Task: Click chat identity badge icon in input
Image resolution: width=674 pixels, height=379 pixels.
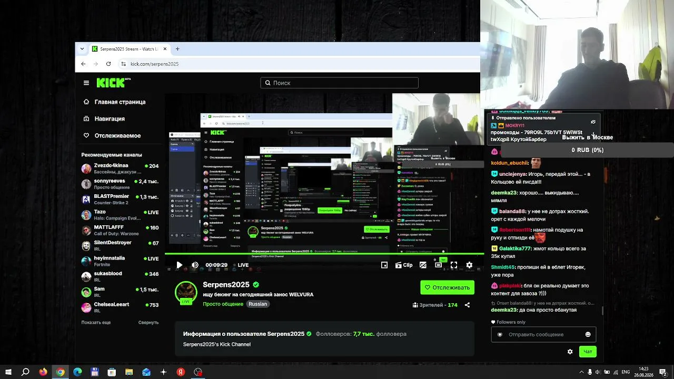Action: pyautogui.click(x=500, y=334)
